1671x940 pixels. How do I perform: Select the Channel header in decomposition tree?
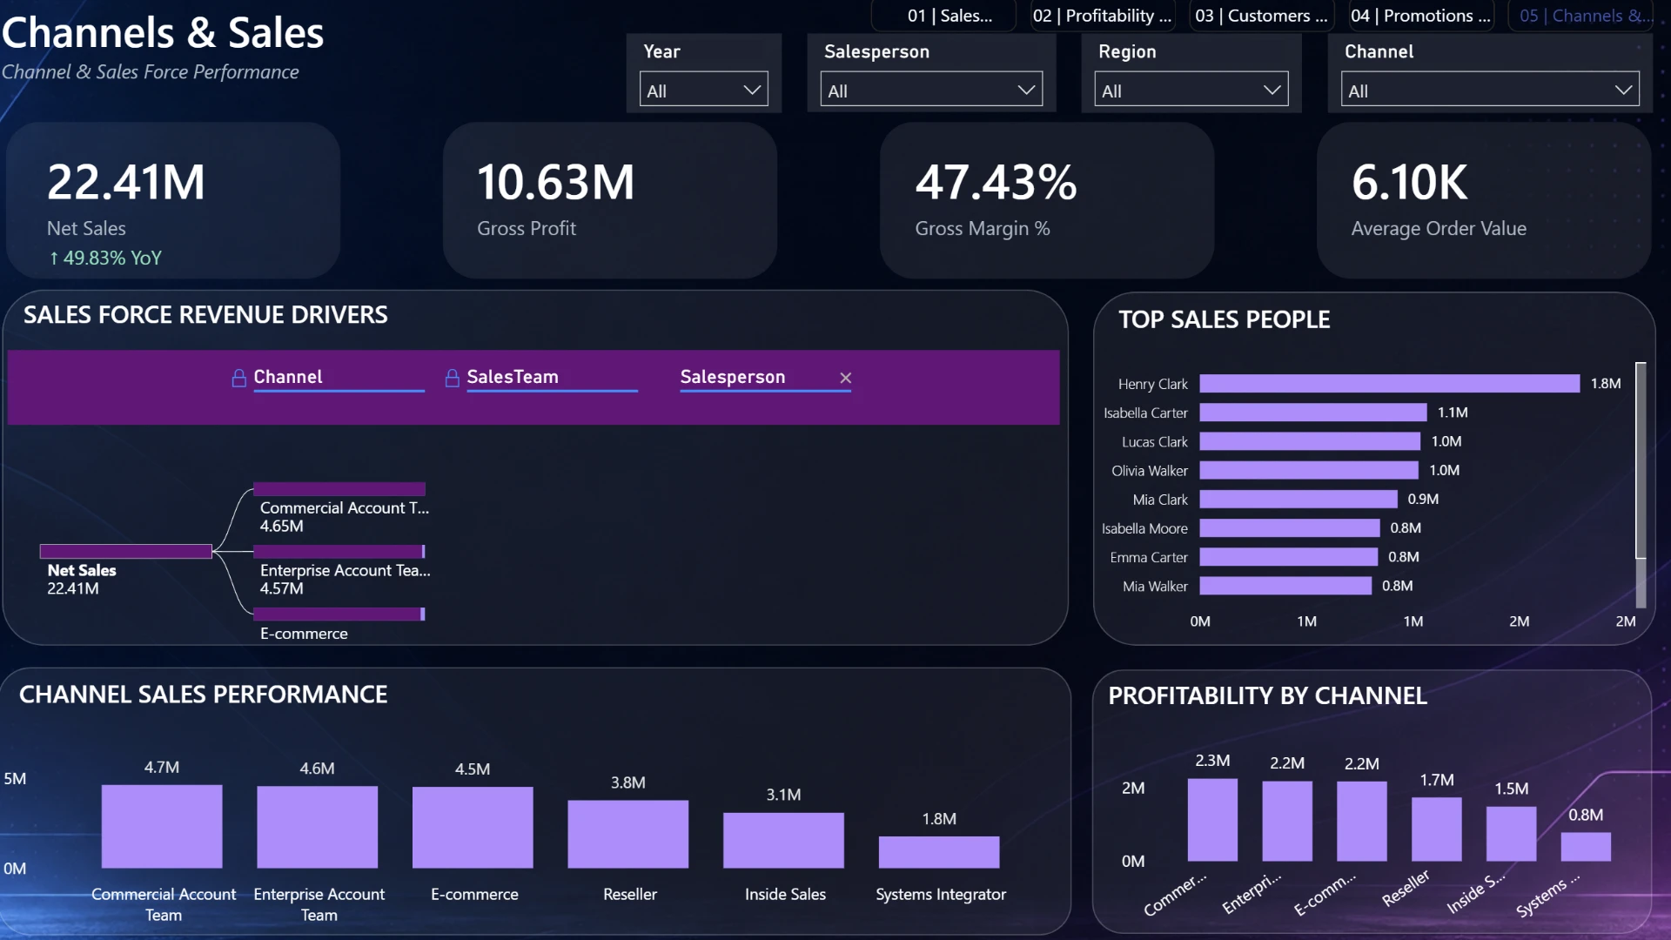pos(288,377)
